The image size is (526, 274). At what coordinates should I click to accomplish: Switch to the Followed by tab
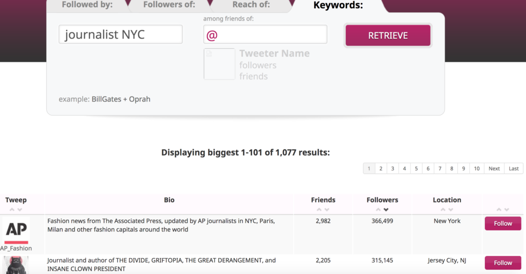point(87,5)
